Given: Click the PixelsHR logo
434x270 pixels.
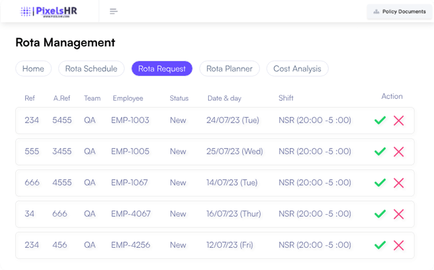Looking at the screenshot, I should pyautogui.click(x=48, y=11).
